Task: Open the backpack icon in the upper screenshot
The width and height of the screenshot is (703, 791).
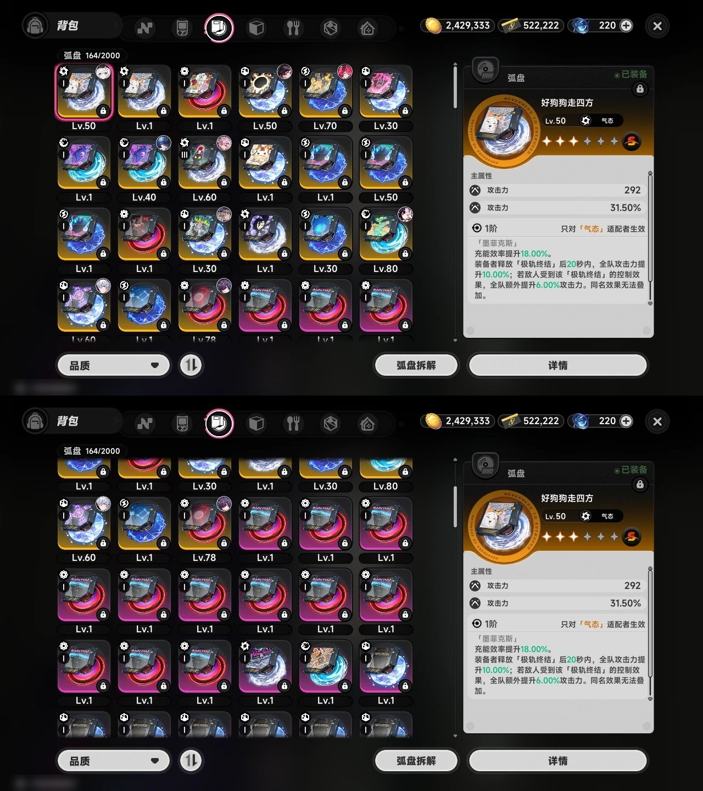Action: (x=35, y=26)
